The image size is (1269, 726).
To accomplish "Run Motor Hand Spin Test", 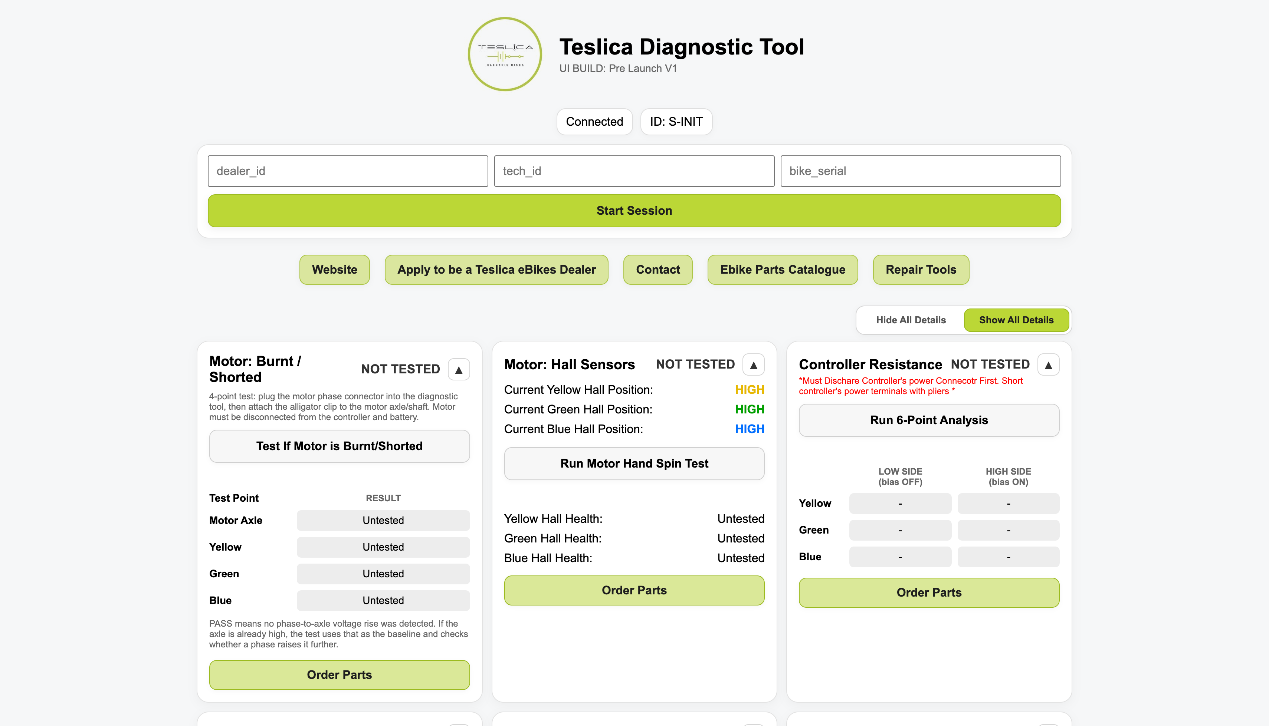I will tap(634, 464).
